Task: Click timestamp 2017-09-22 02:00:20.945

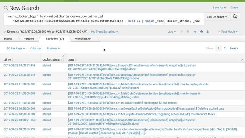Action: pos(20,75)
